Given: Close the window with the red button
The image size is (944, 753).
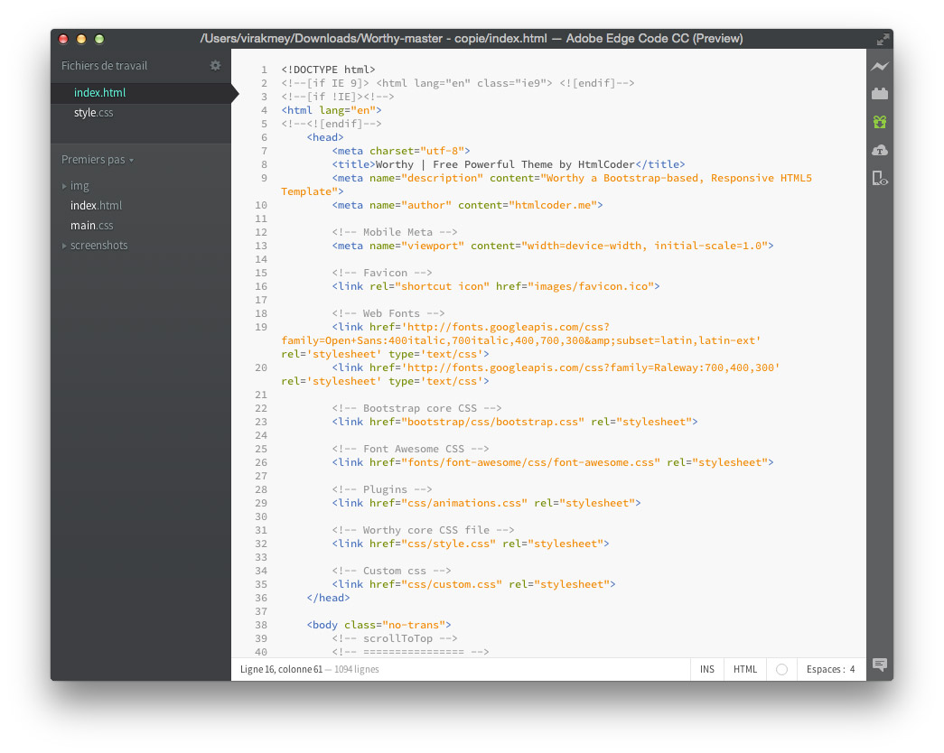Looking at the screenshot, I should tap(63, 39).
